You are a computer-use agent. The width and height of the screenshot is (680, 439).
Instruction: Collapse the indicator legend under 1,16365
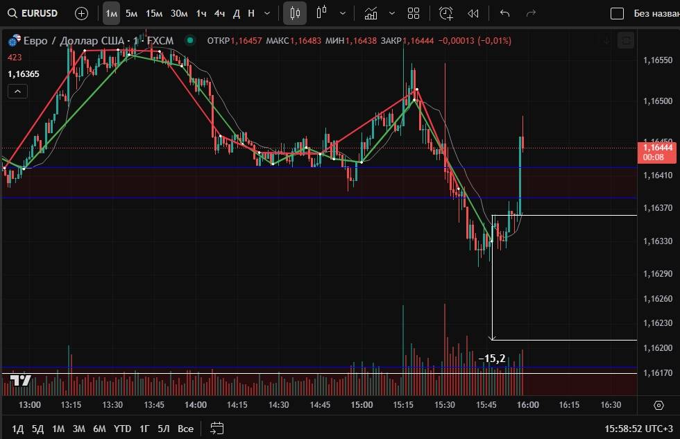click(x=17, y=91)
